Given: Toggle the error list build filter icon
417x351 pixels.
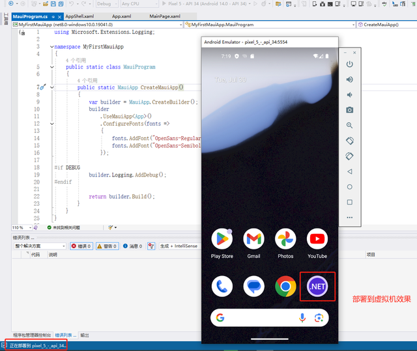Looking at the screenshot, I should pos(151,246).
